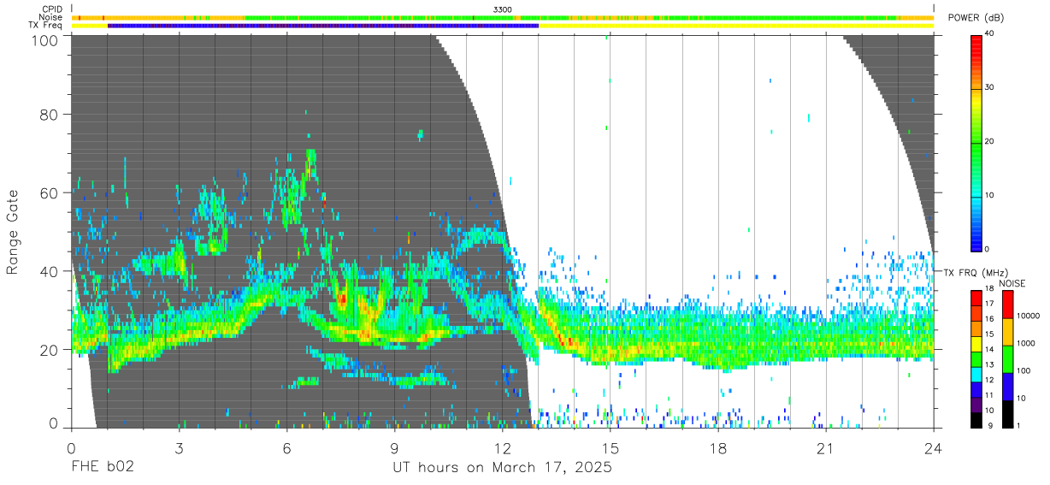This screenshot has width=1050, height=485.
Task: Click the Range Gate axis title
Action: 13,233
